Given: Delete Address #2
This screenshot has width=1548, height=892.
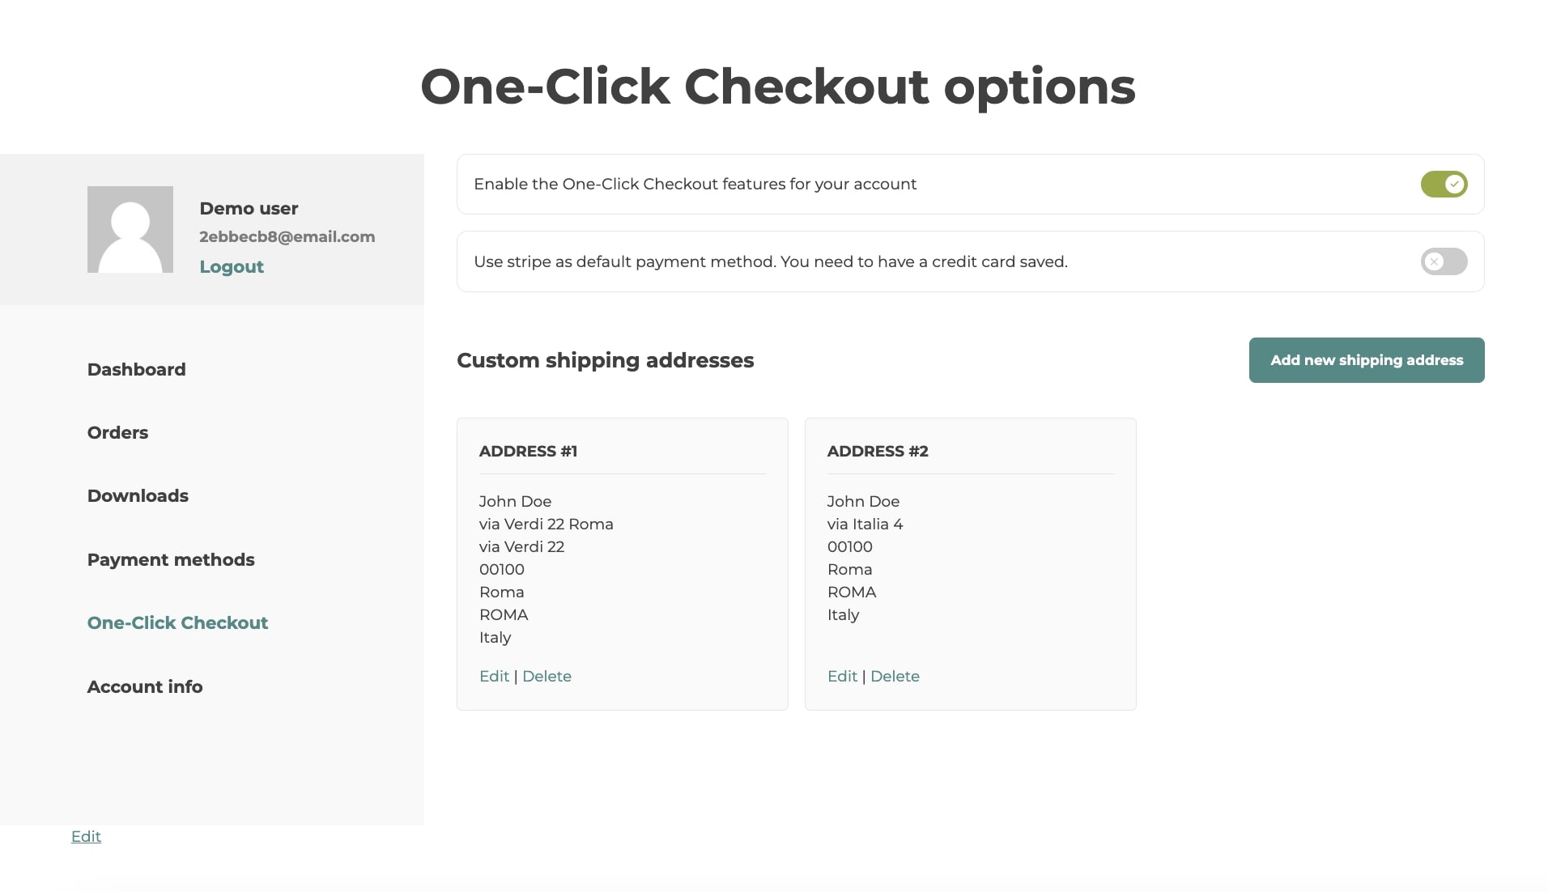Looking at the screenshot, I should tap(895, 677).
